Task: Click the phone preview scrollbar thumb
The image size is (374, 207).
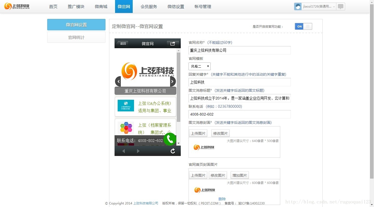Action: 178,87
